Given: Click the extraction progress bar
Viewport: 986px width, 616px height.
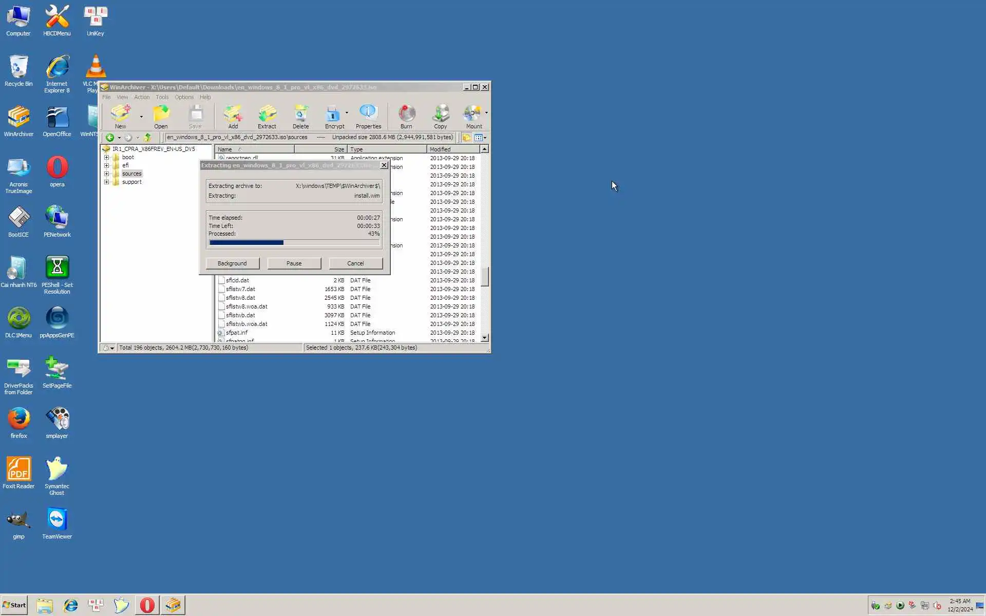Looking at the screenshot, I should 294,243.
